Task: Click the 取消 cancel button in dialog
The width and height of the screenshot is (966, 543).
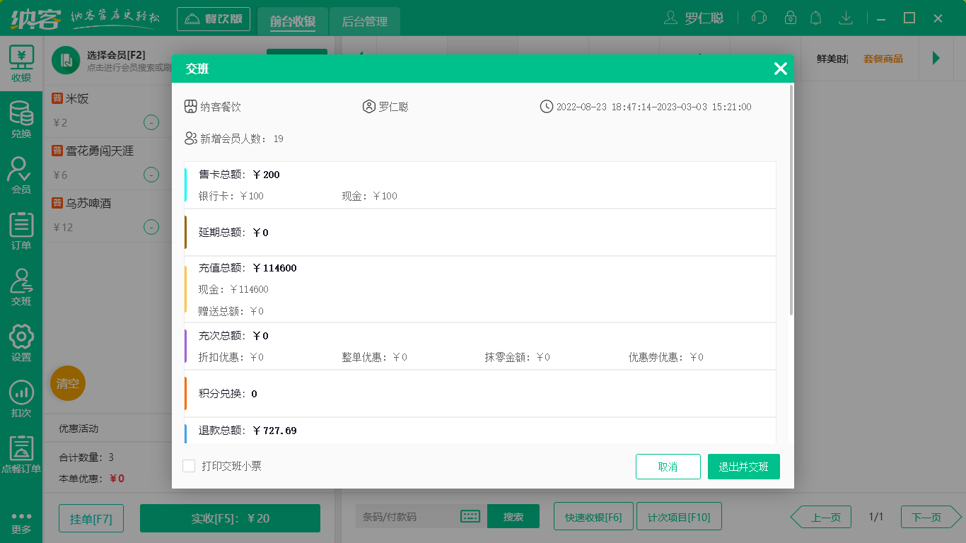Action: click(668, 467)
